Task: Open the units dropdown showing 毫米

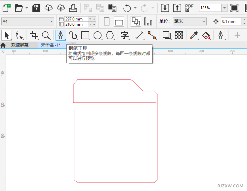Action: 190,21
